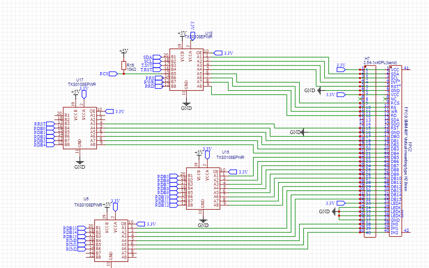
Task: Select the LEDK2 pin label on FPC connector
Action: pos(397,211)
